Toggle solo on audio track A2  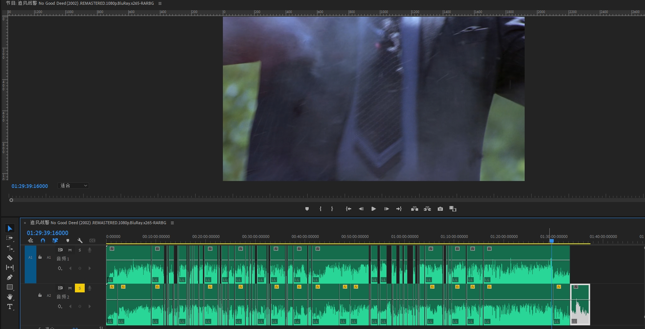pos(80,288)
